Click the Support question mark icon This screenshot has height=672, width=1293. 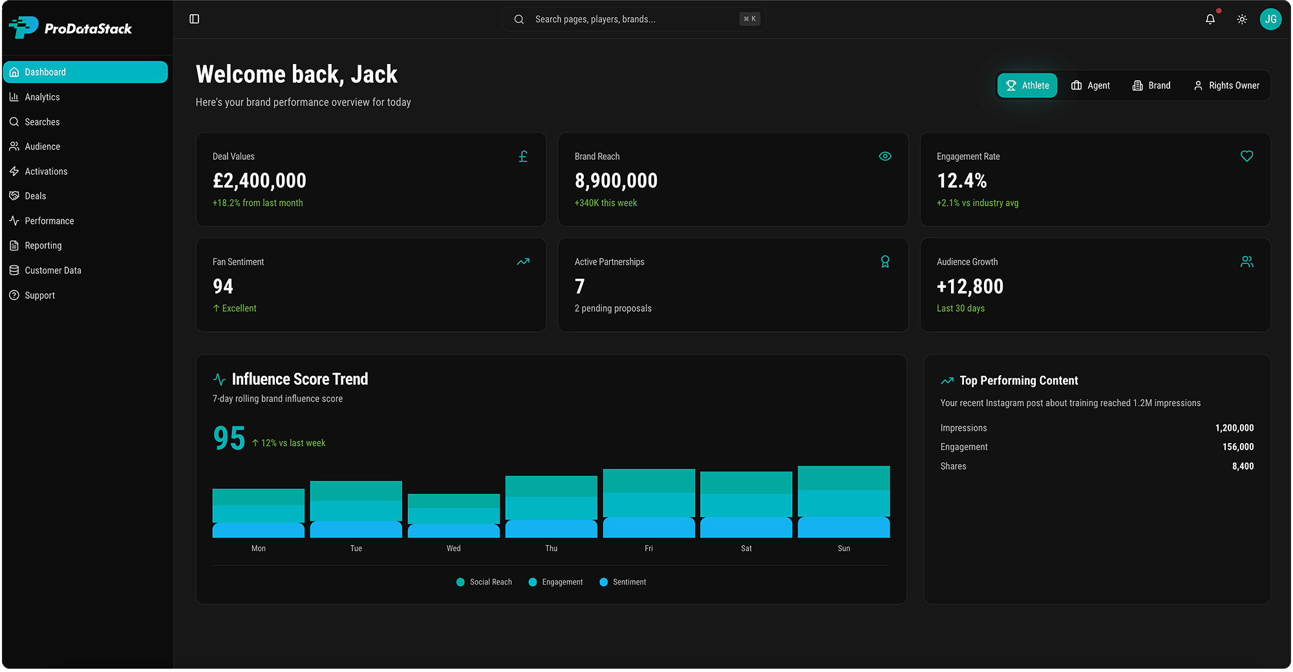14,295
